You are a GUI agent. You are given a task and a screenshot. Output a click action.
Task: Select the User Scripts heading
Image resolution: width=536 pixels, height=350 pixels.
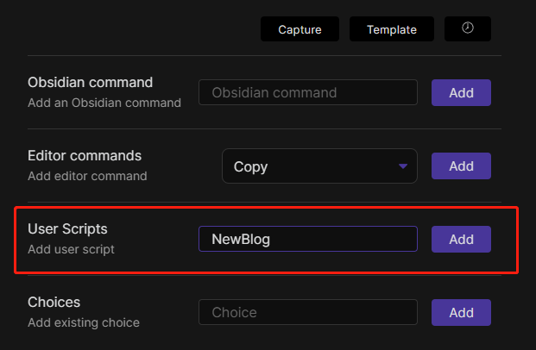click(67, 228)
